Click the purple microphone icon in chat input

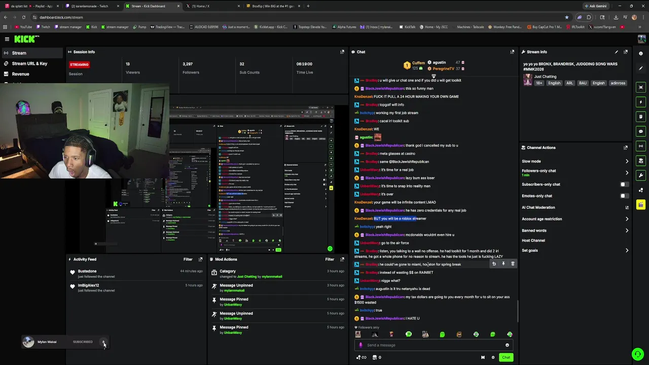[361, 345]
